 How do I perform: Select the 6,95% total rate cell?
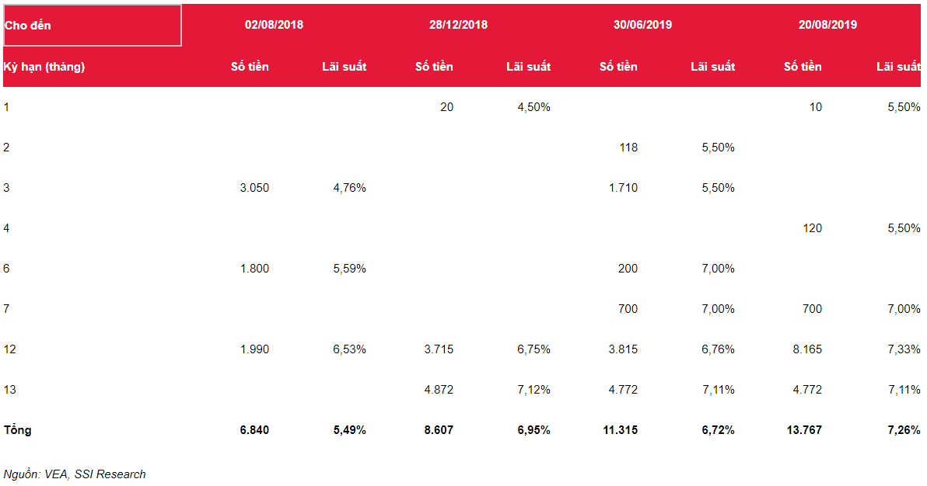[533, 430]
